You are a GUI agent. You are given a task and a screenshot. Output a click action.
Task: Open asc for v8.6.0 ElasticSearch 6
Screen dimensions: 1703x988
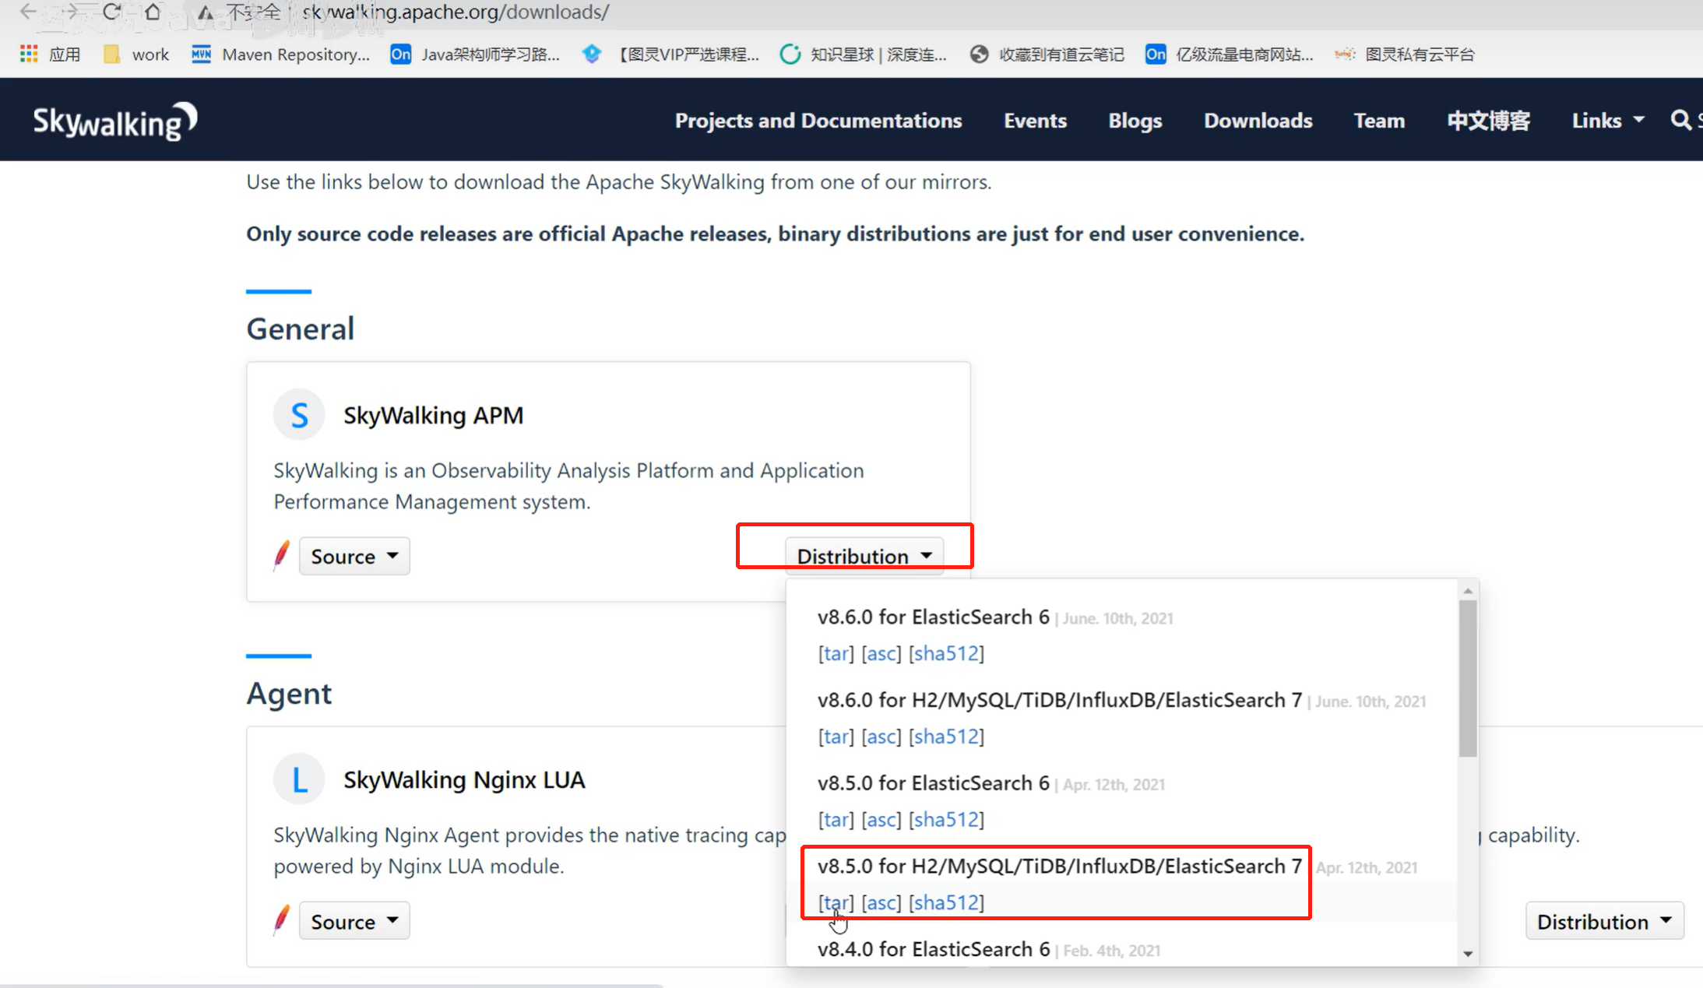click(x=881, y=653)
